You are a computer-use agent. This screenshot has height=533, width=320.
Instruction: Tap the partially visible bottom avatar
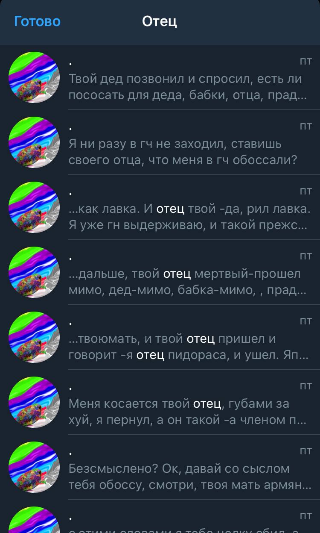pos(34,520)
